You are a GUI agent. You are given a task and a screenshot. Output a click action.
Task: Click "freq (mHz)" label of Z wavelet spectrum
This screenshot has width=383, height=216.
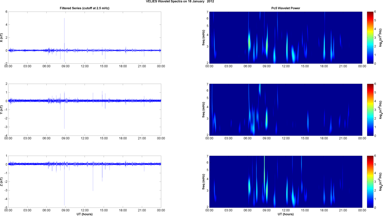click(x=204, y=182)
